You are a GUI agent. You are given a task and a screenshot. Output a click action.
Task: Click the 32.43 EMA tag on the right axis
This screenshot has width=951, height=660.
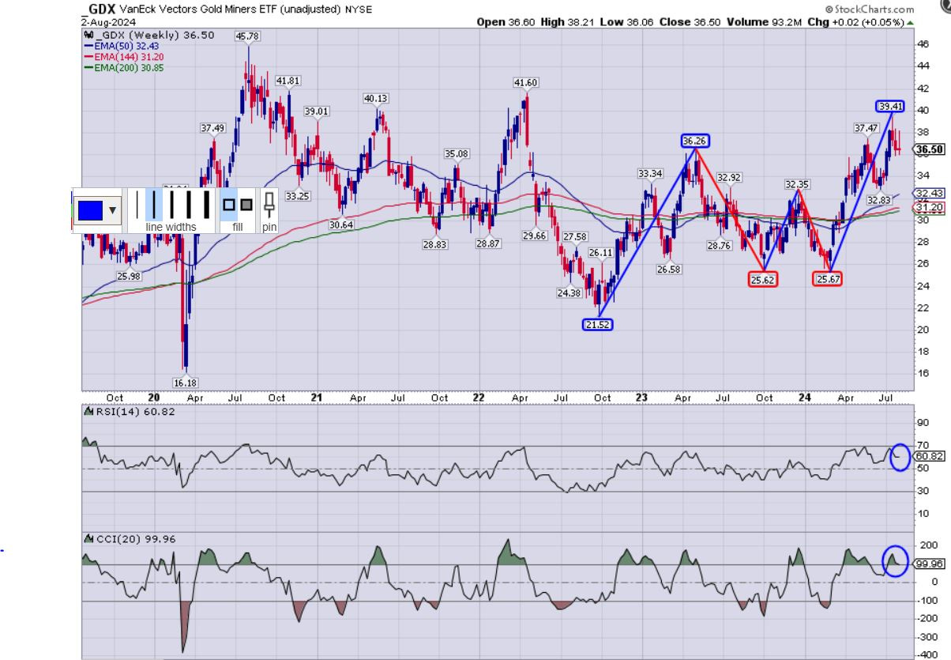coord(928,193)
